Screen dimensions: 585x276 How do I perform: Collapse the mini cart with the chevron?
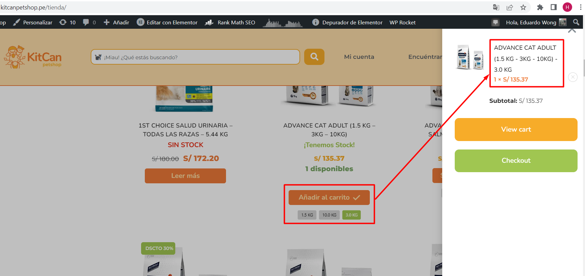(572, 30)
